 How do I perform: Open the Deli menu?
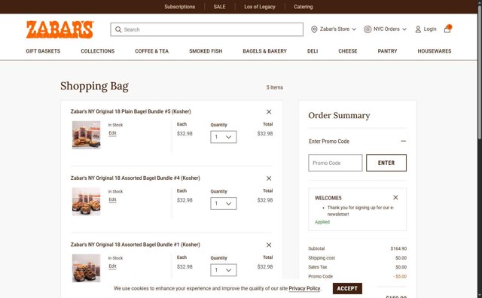pyautogui.click(x=313, y=51)
